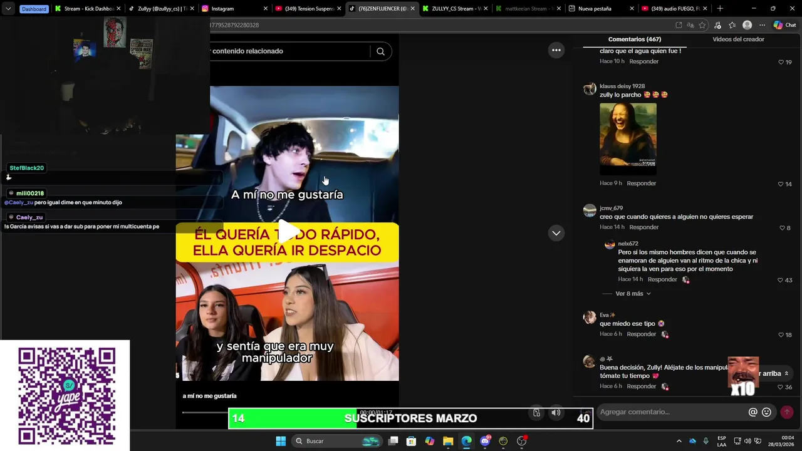Add page to favorites with star icon
Viewport: 802px width, 451px height.
tap(702, 25)
